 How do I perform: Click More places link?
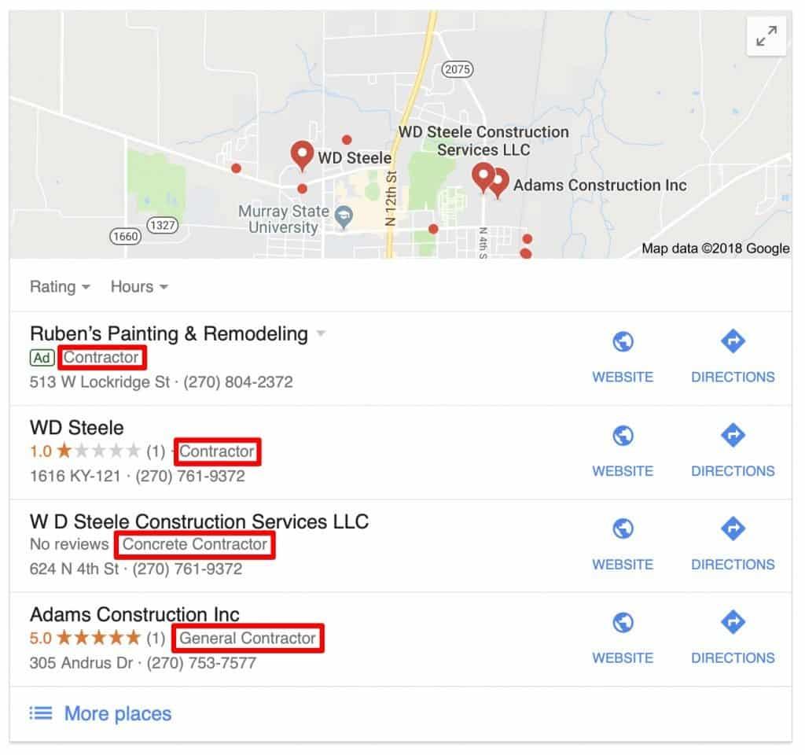[118, 713]
